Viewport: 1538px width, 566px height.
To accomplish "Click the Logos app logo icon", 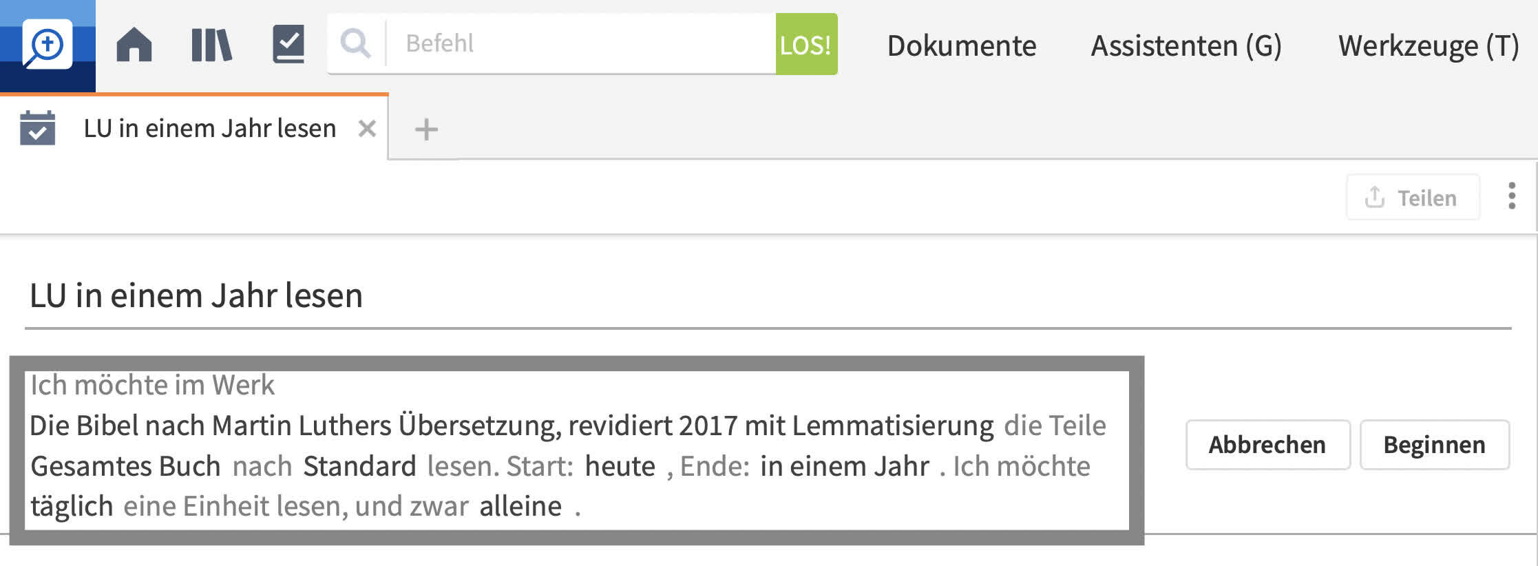I will pos(47,45).
